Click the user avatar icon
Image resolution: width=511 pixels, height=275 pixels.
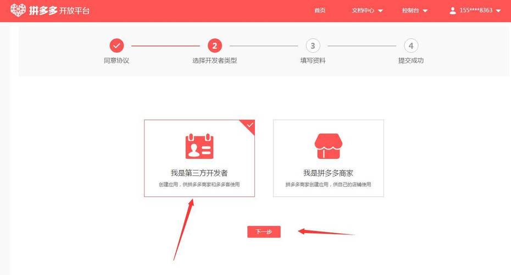click(x=452, y=11)
